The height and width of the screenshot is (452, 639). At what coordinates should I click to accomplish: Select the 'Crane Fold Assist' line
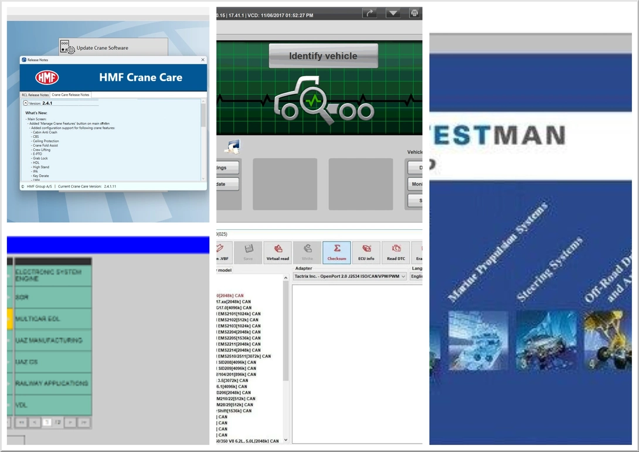pos(45,145)
